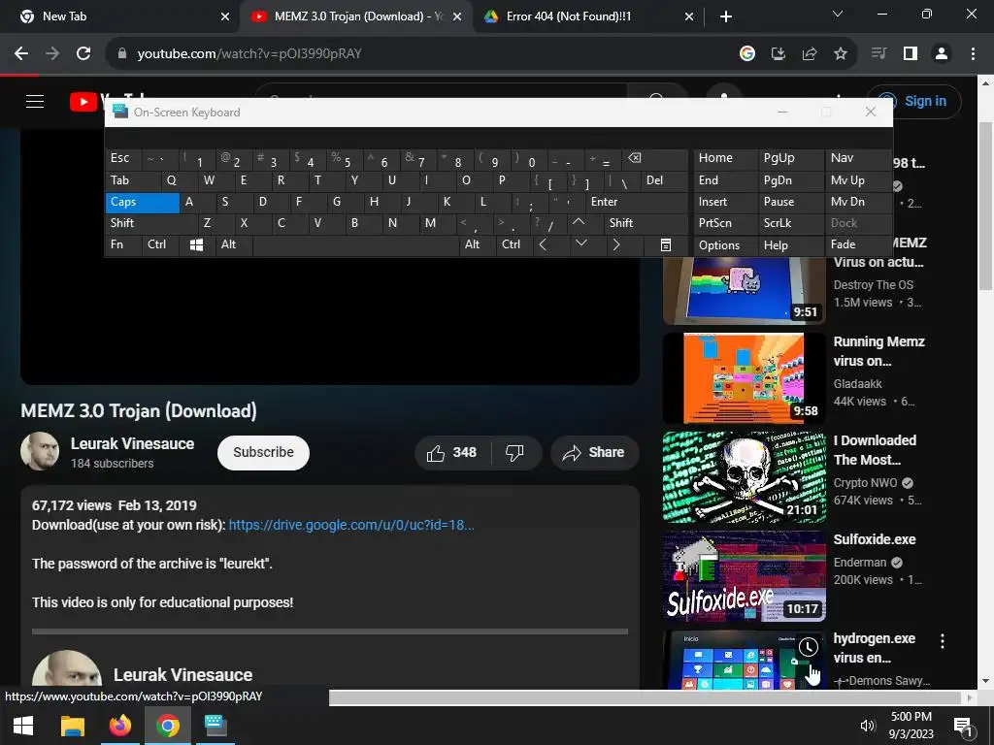This screenshot has height=745, width=994.
Task: Toggle the Fn key on On-Screen Keyboard
Action: pyautogui.click(x=123, y=245)
